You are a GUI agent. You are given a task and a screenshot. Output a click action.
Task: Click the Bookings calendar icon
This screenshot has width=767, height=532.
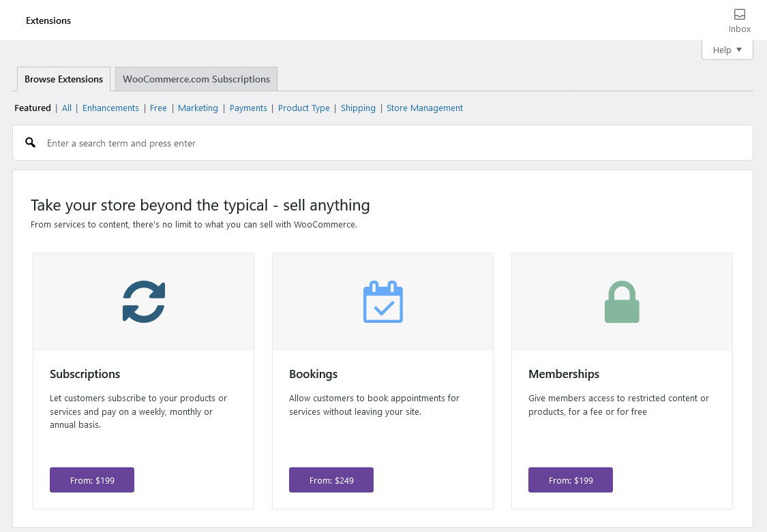click(383, 301)
